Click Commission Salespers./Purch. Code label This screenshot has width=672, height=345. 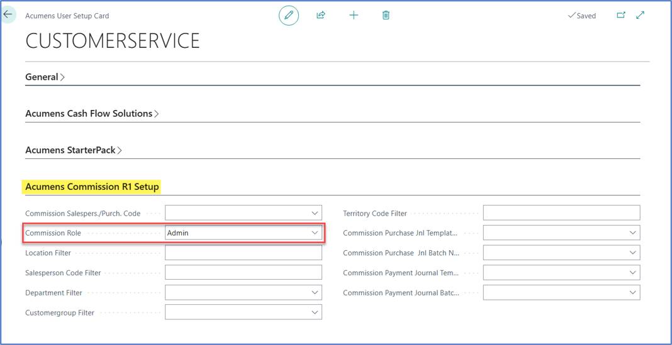[82, 213]
